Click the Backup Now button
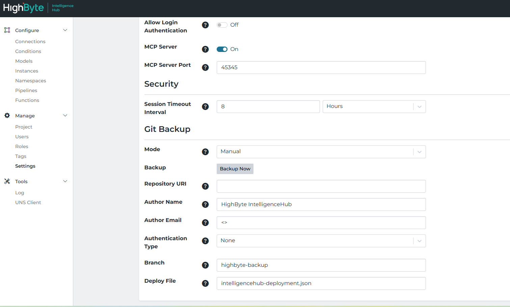This screenshot has width=510, height=307. [x=235, y=169]
